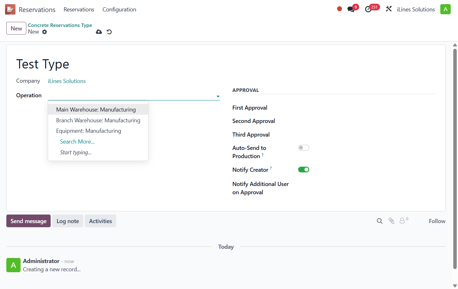Click the Administrator message avatar
The height and width of the screenshot is (289, 458).
point(13,265)
